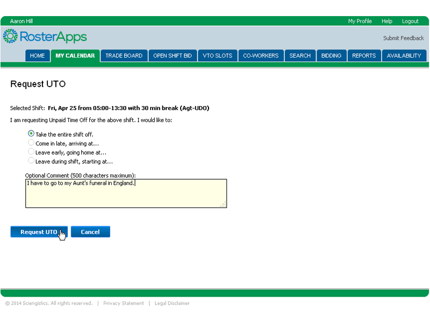Open the Submit Feedback link
Viewport: 430px width, 323px height.
pos(403,38)
